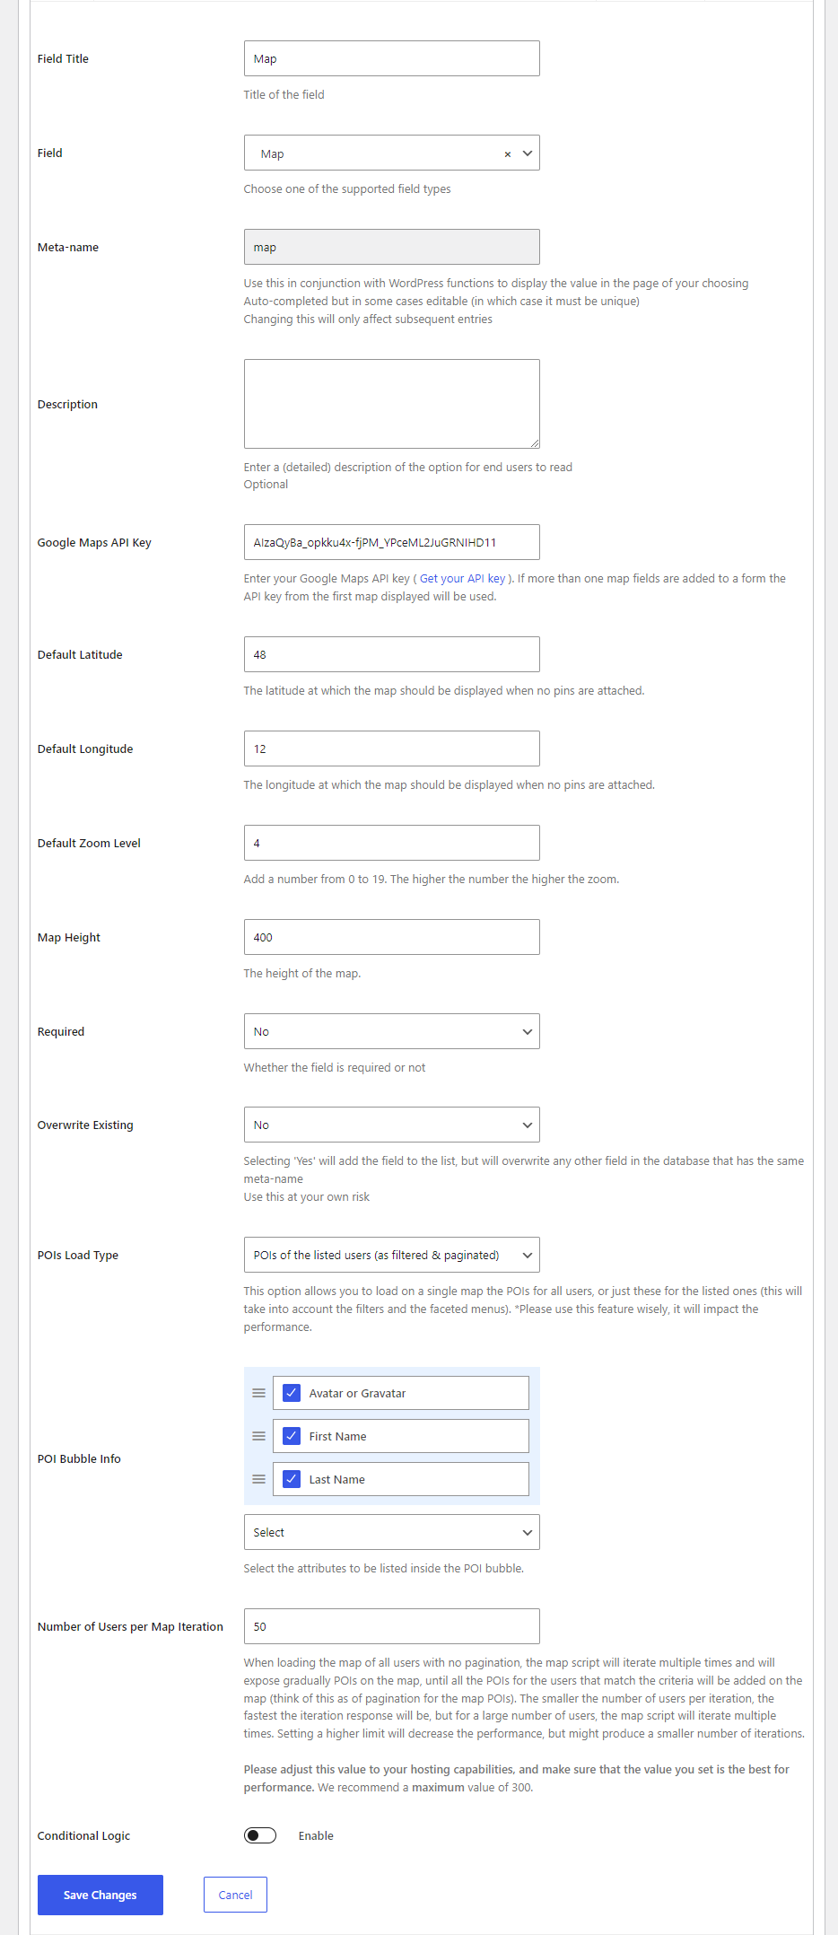
Task: Follow the Get your API key link
Action: coord(462,579)
